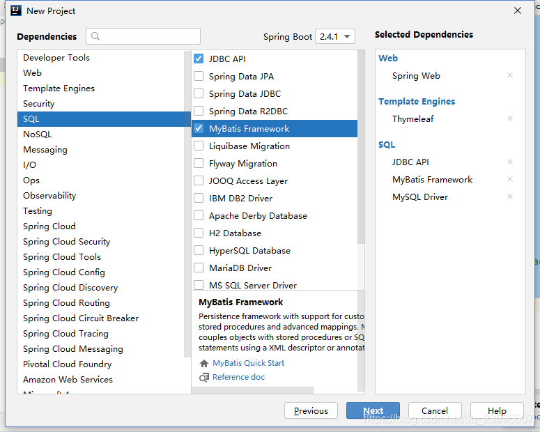Viewport: 540px width, 432px height.
Task: Click the Previous button
Action: (x=311, y=410)
